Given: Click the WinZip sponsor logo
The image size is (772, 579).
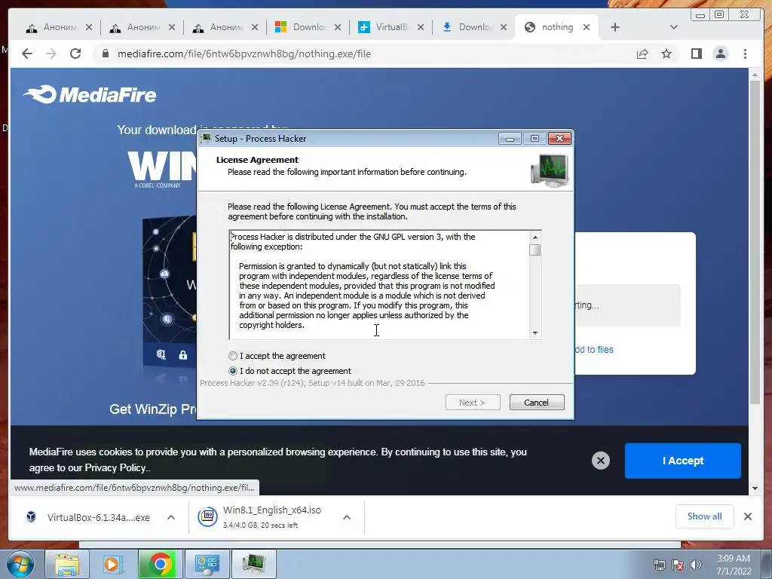Looking at the screenshot, I should pos(161,170).
